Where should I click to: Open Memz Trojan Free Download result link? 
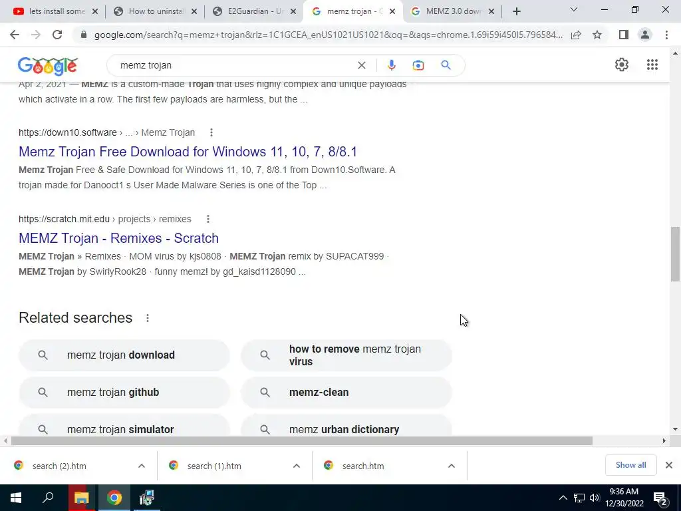click(188, 152)
